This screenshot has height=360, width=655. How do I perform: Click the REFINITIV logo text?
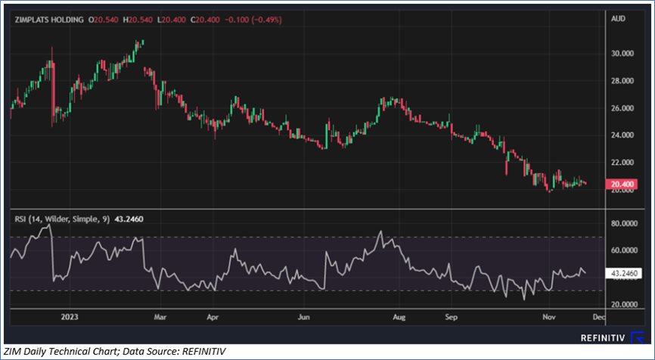point(603,338)
